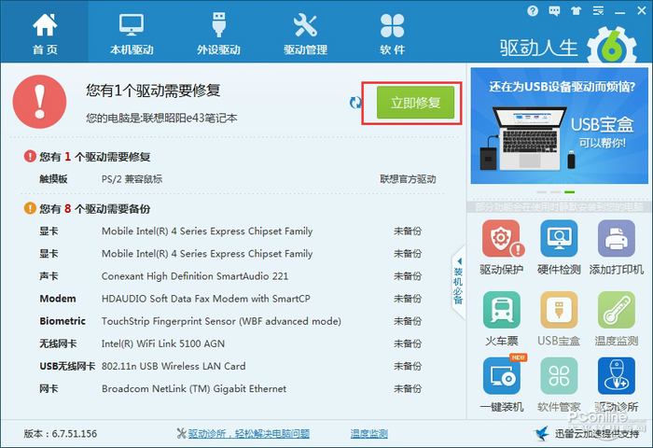
Task: Open 驱动诊所，轻松解决电脑问题 link
Action: 249,434
